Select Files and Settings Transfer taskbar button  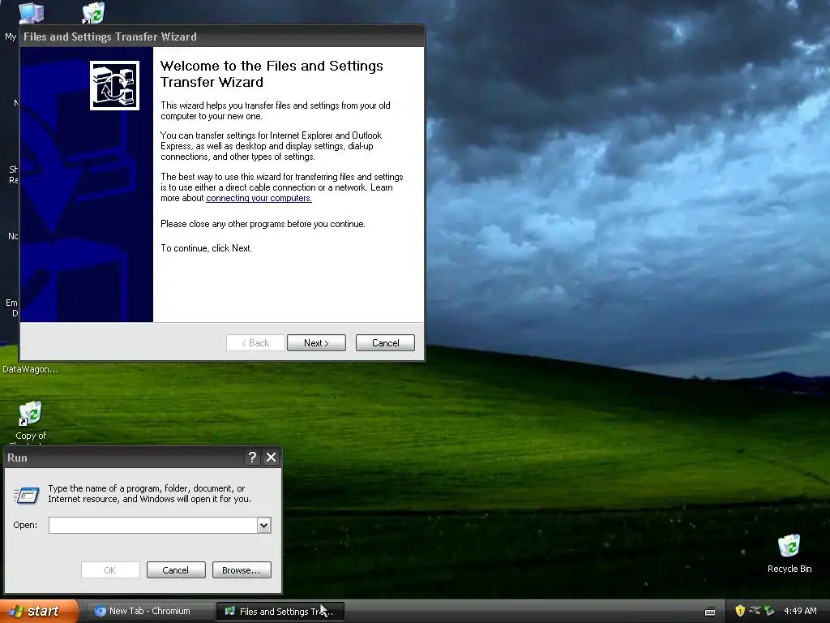280,612
